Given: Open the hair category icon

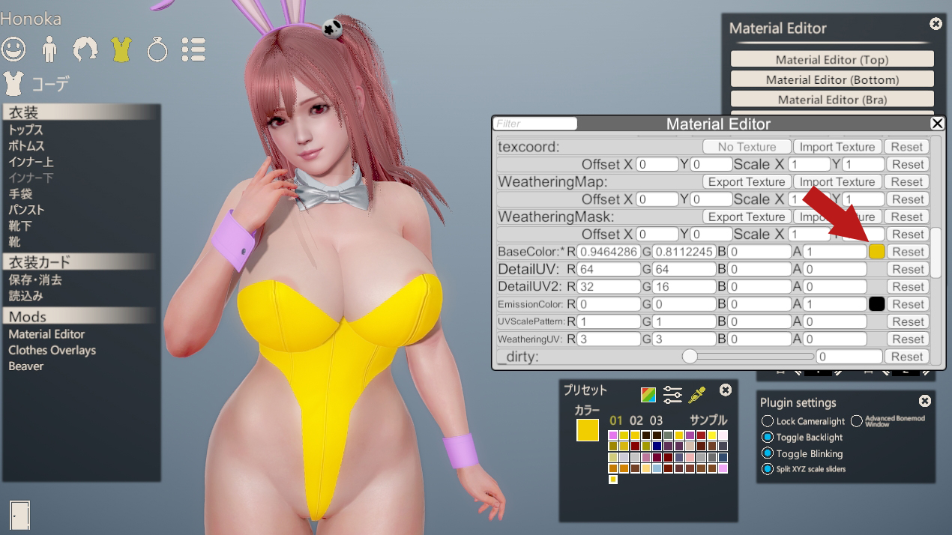Looking at the screenshot, I should [x=85, y=49].
